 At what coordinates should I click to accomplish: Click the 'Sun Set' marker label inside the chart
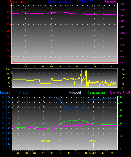click(93, 141)
